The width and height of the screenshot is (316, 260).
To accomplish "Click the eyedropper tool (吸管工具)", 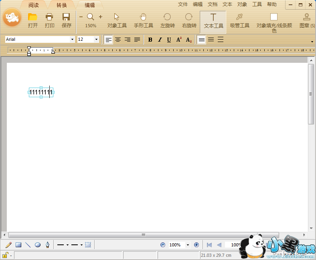I will [x=239, y=20].
